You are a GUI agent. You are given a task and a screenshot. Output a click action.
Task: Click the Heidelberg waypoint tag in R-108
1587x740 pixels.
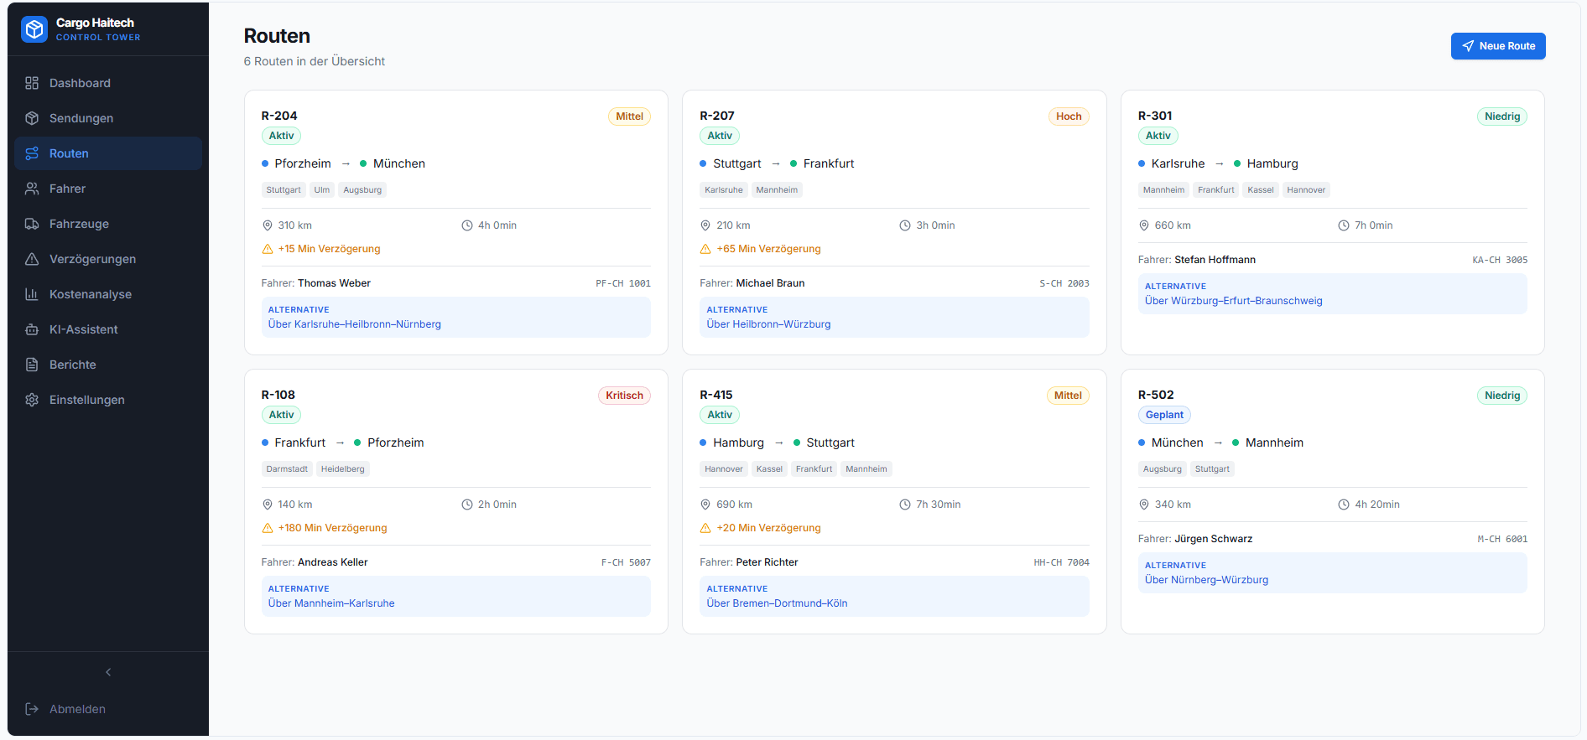(x=343, y=469)
